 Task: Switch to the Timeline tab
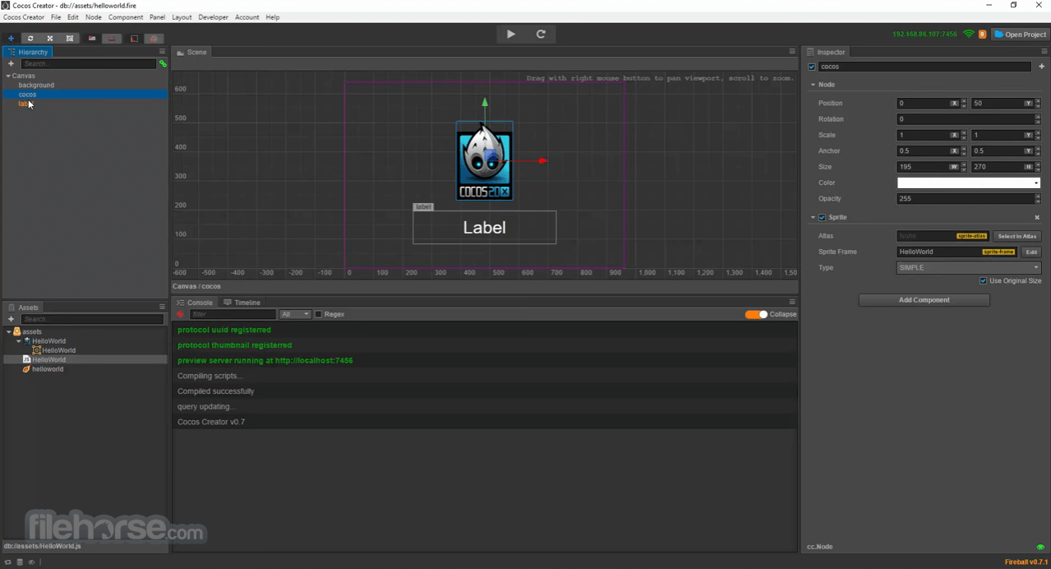point(242,303)
